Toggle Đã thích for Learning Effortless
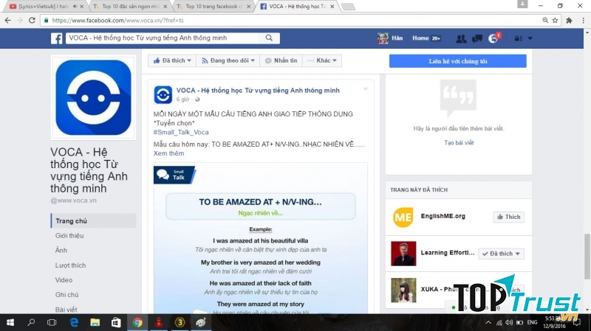Viewport: 591px width, 331px height. tap(501, 254)
